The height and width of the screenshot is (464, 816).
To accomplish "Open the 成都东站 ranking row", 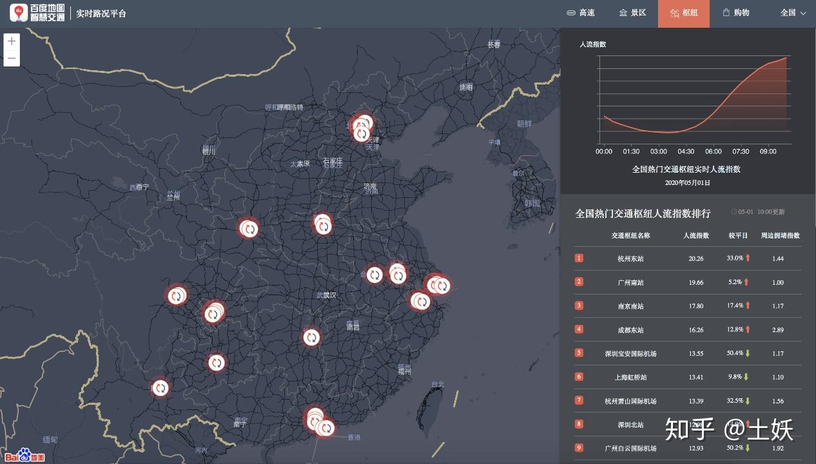I will click(688, 330).
